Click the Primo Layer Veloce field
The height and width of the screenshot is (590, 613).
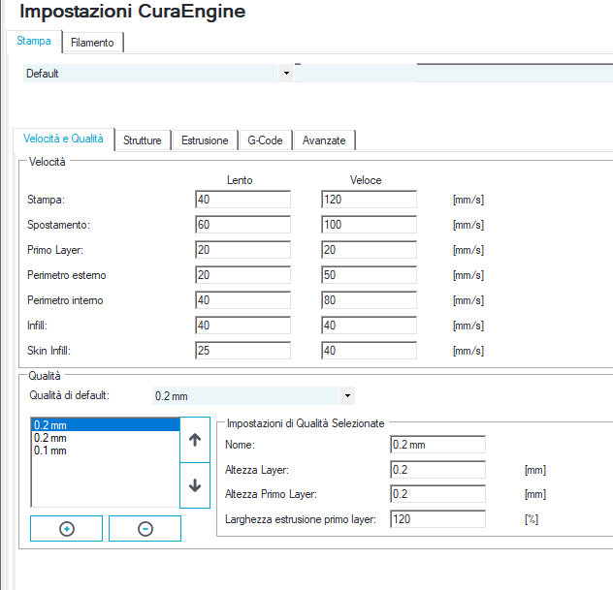click(x=369, y=250)
